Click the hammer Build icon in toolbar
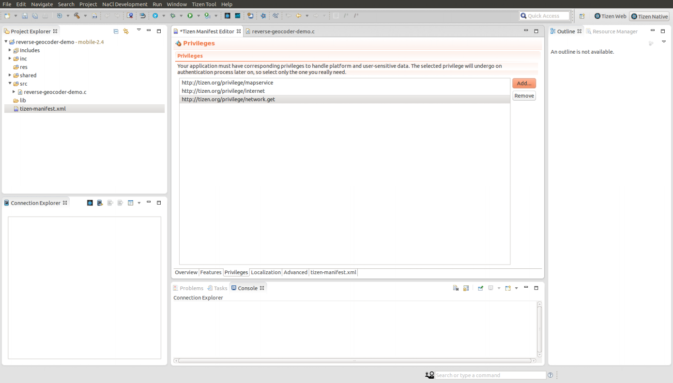 (x=76, y=16)
